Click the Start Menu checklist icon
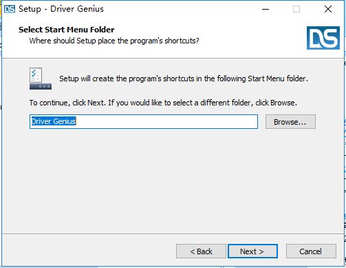This screenshot has height=268, width=346. (41, 79)
